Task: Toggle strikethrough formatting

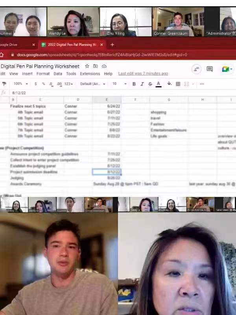Action: point(150,84)
